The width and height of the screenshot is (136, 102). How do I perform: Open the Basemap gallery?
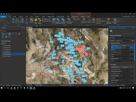coord(31,20)
